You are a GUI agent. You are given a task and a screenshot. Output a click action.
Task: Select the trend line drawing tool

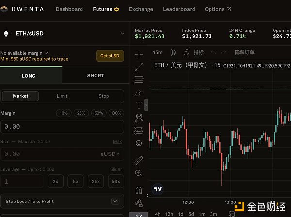(x=139, y=67)
